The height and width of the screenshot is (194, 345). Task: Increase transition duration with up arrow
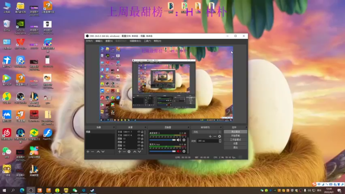(x=220, y=140)
